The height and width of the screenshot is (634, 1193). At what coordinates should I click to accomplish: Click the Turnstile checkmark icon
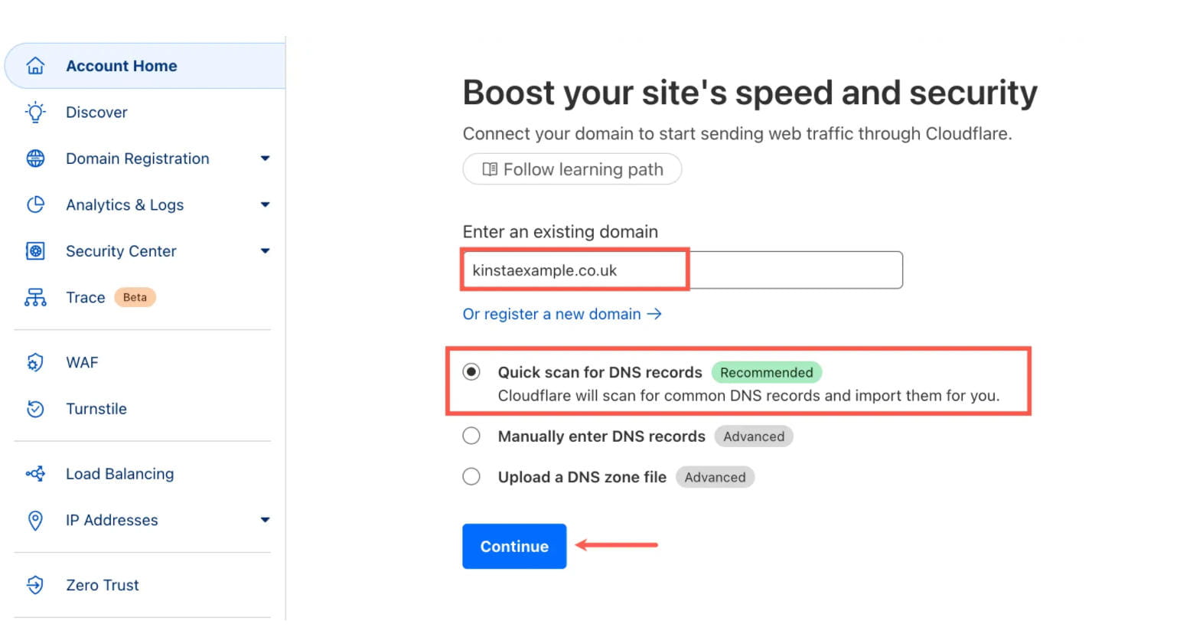(x=35, y=409)
